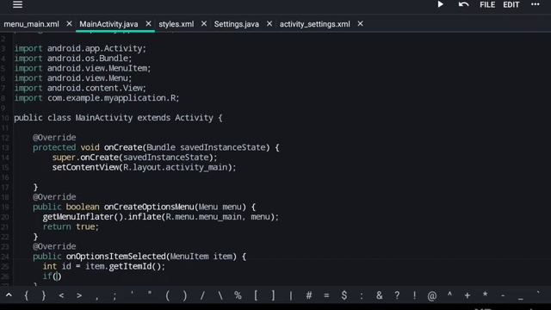551x310 pixels.
Task: Insert a closing square bracket
Action: pos(273,295)
